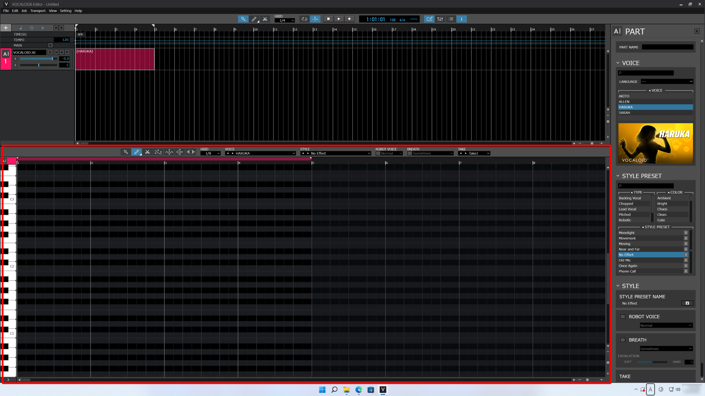Viewport: 705px width, 396px height.
Task: Select the Pointer tool in the piano roll toolbar
Action: click(x=125, y=152)
